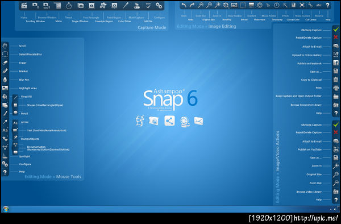This screenshot has width=341, height=224.
Task: Activate the Color Picker pipette icon
Action: point(126,6)
